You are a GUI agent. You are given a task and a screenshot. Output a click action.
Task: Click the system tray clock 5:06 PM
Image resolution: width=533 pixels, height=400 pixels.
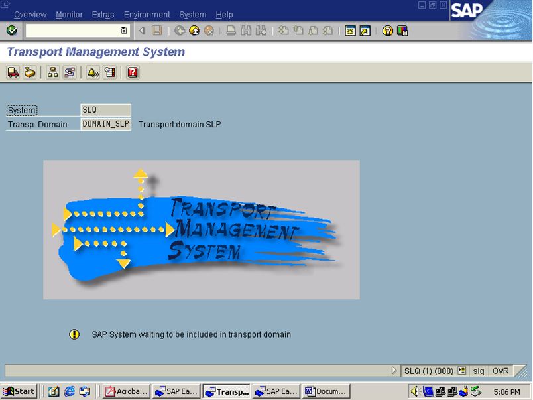pos(506,392)
